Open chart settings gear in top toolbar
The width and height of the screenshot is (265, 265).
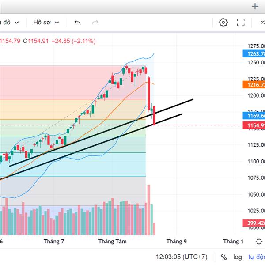coord(223,22)
